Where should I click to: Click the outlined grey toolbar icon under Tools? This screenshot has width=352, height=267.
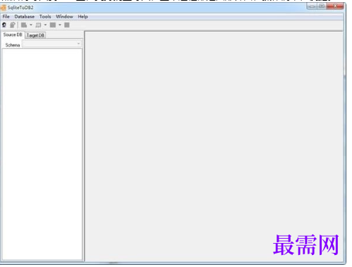click(38, 25)
